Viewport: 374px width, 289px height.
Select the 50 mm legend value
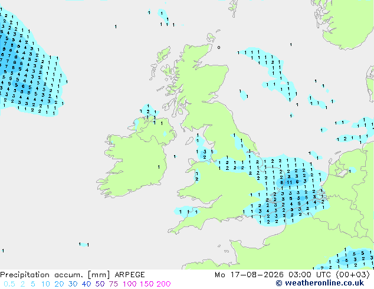pos(100,284)
